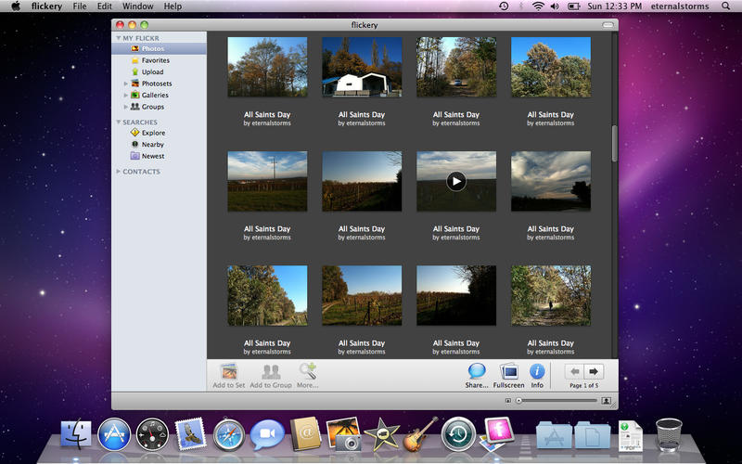Open the File menu
Screen dimensions: 742x464
(x=80, y=6)
